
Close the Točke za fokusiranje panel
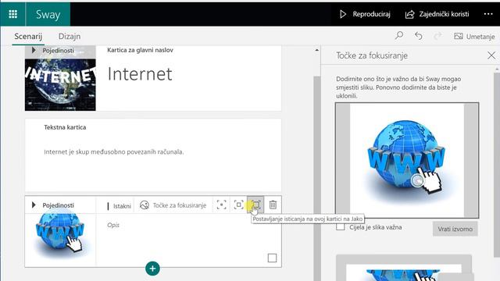(x=491, y=55)
